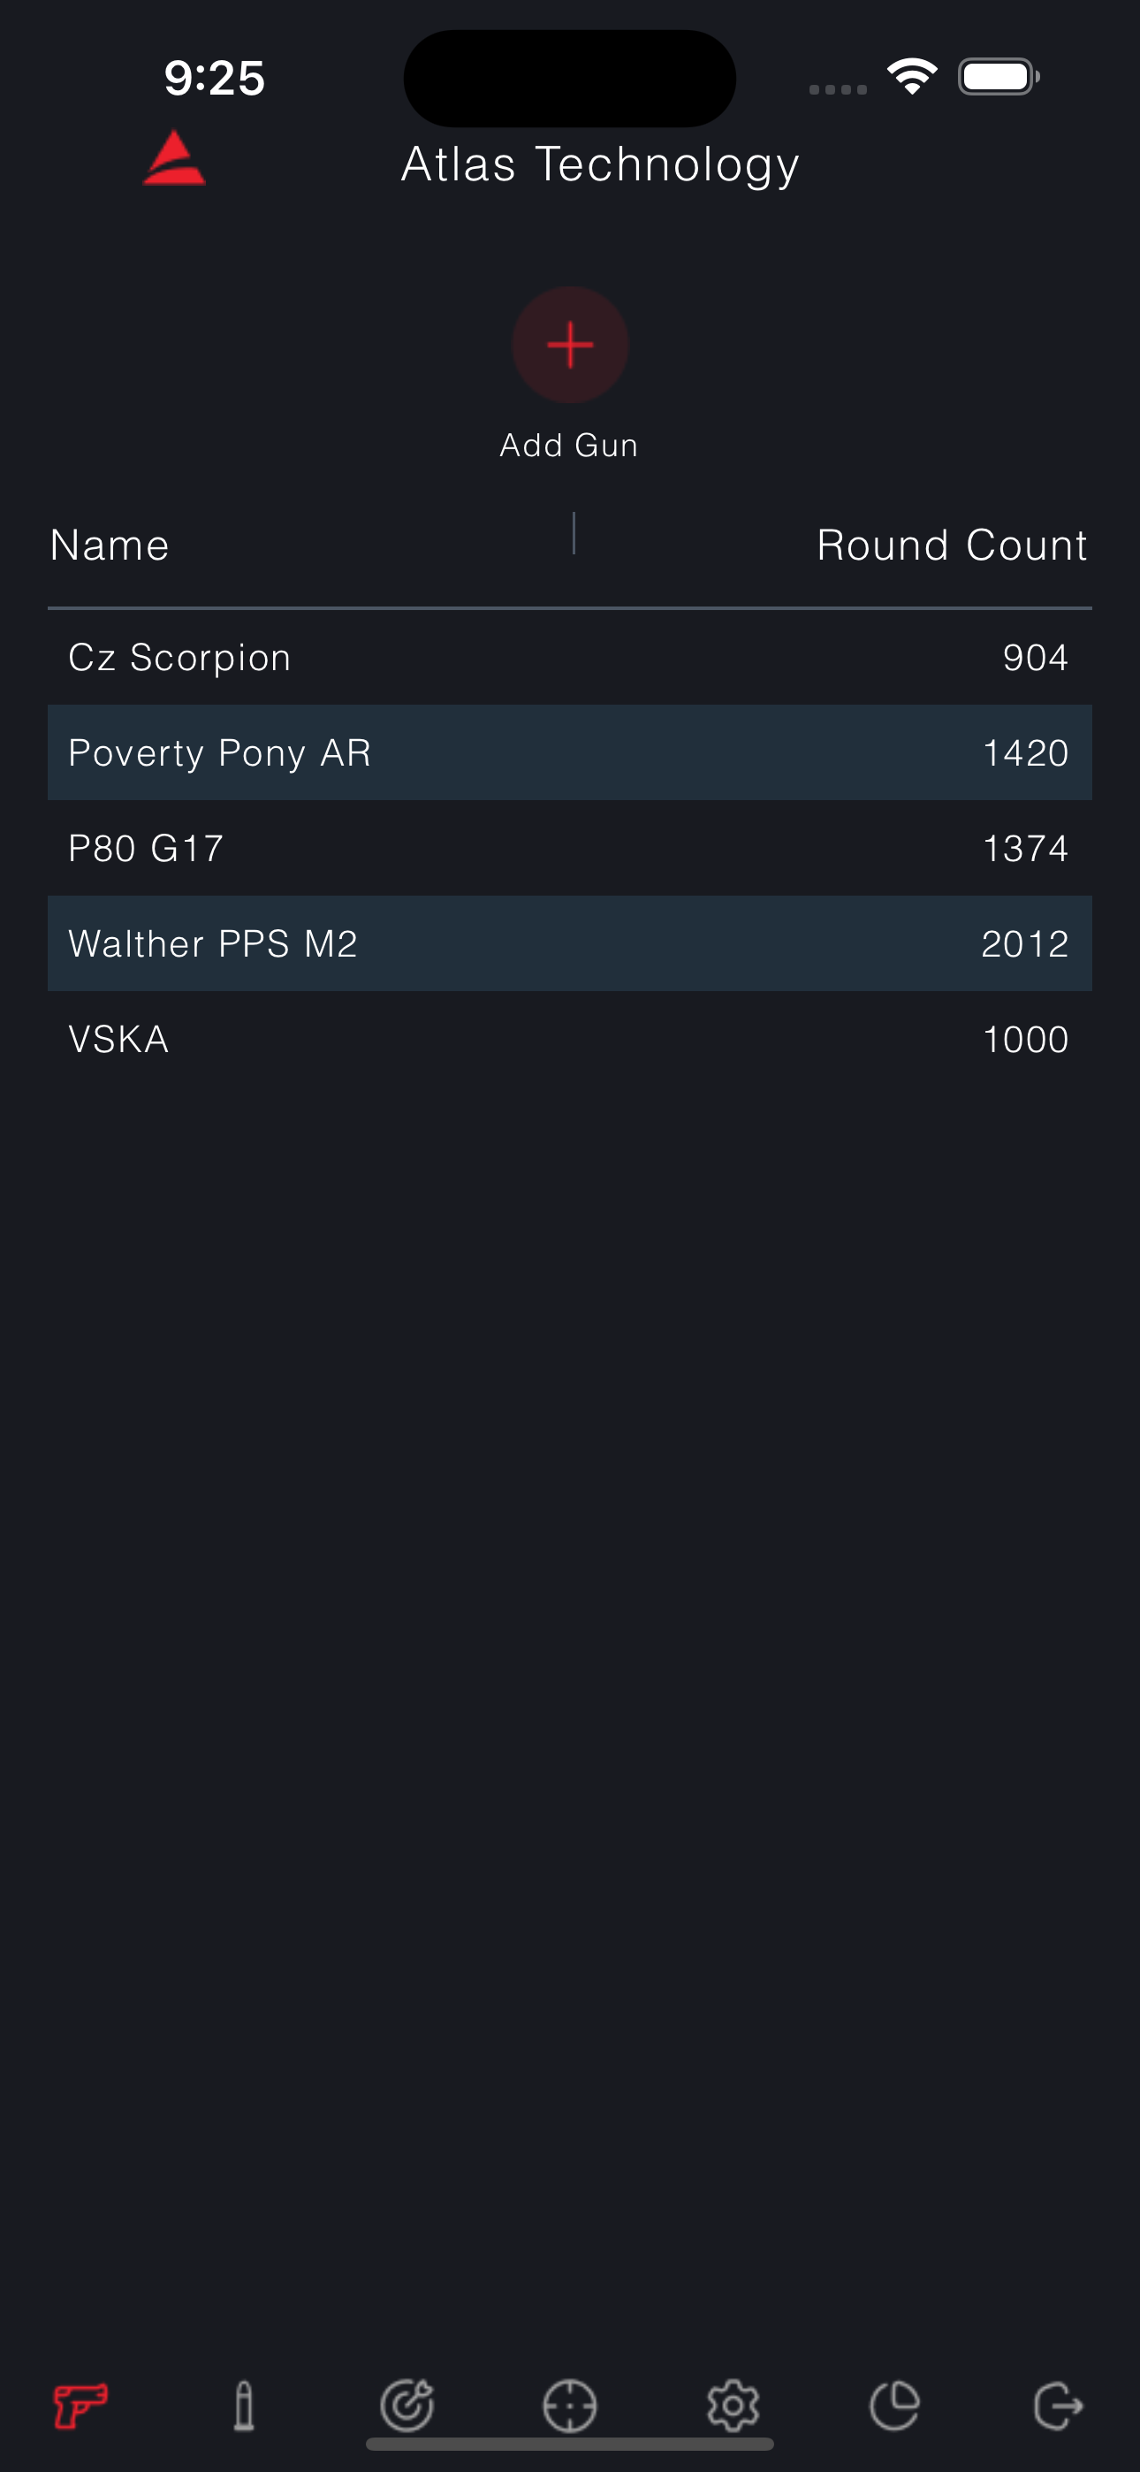Open the crosshair scope tab icon
This screenshot has height=2472, width=1140.
tap(570, 2406)
